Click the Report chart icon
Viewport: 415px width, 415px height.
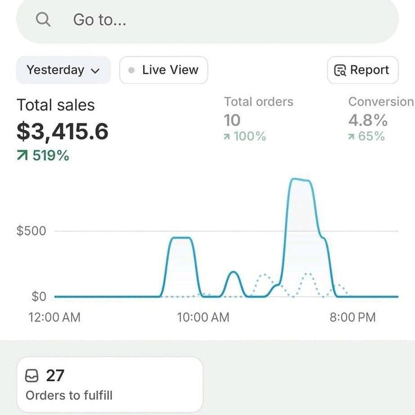click(340, 70)
